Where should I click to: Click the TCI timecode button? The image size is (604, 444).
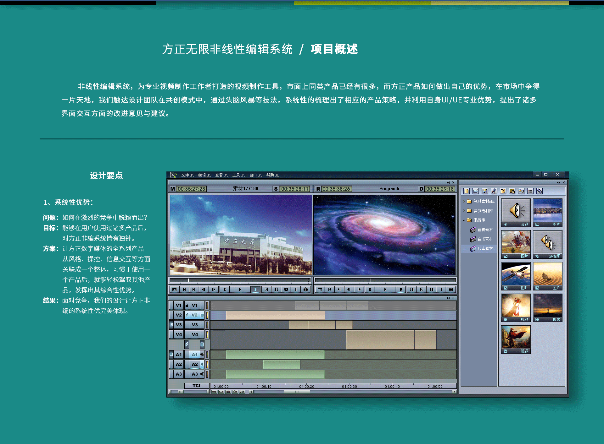click(x=197, y=386)
